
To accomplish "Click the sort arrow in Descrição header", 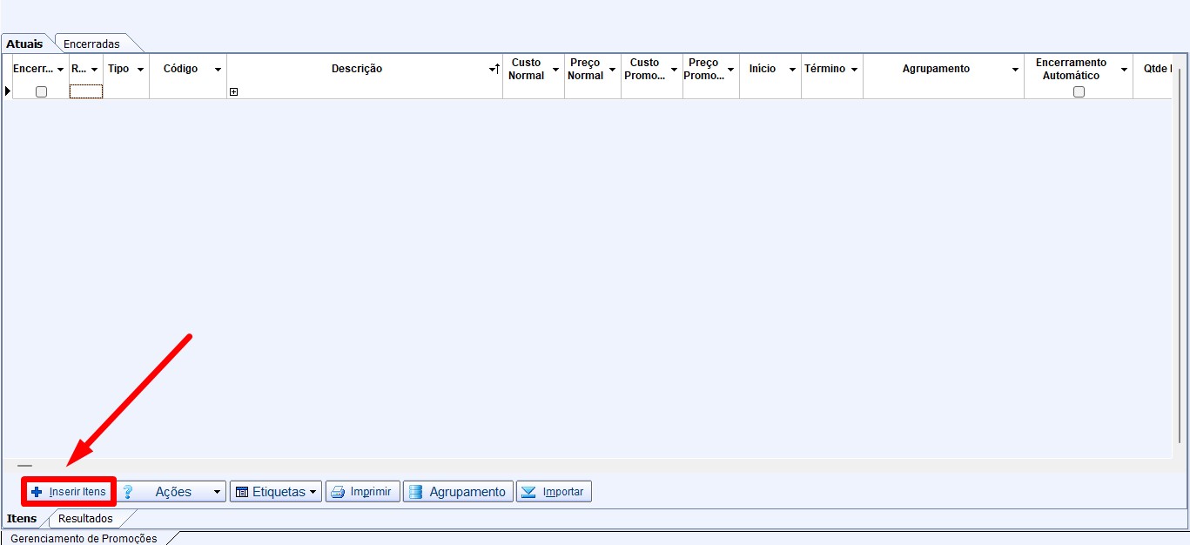I will click(494, 69).
